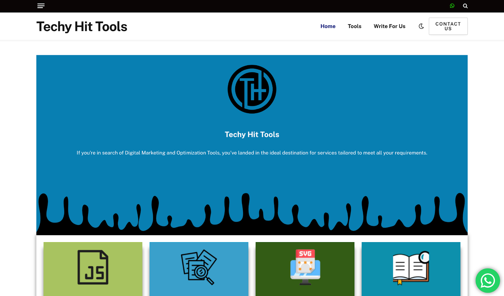Open search using the magnifier icon
The height and width of the screenshot is (296, 504).
(x=465, y=6)
